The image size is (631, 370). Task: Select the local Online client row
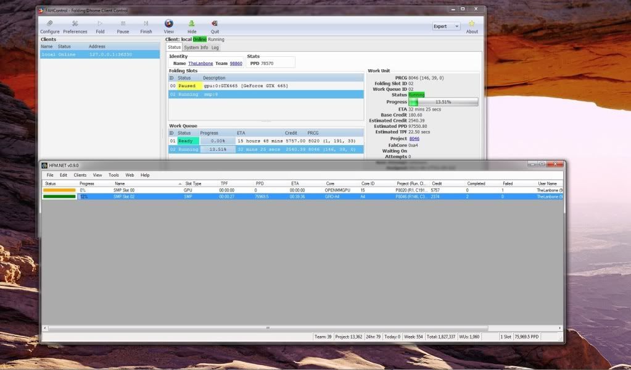tap(100, 54)
